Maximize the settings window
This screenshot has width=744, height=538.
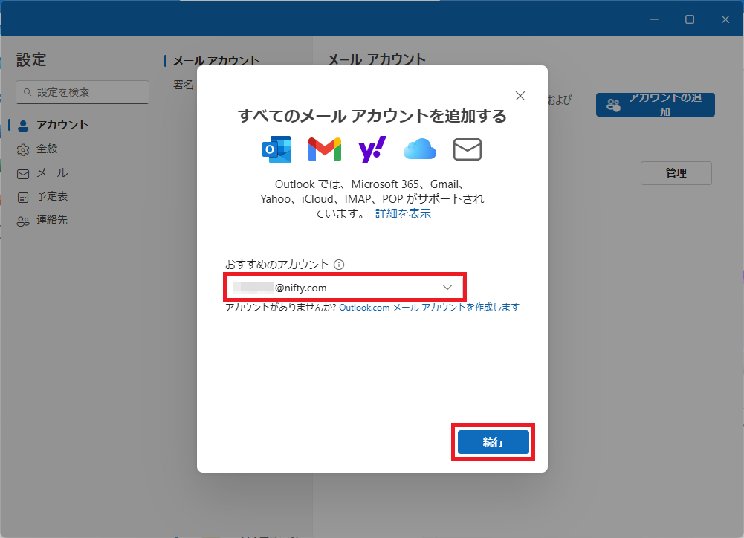[690, 19]
